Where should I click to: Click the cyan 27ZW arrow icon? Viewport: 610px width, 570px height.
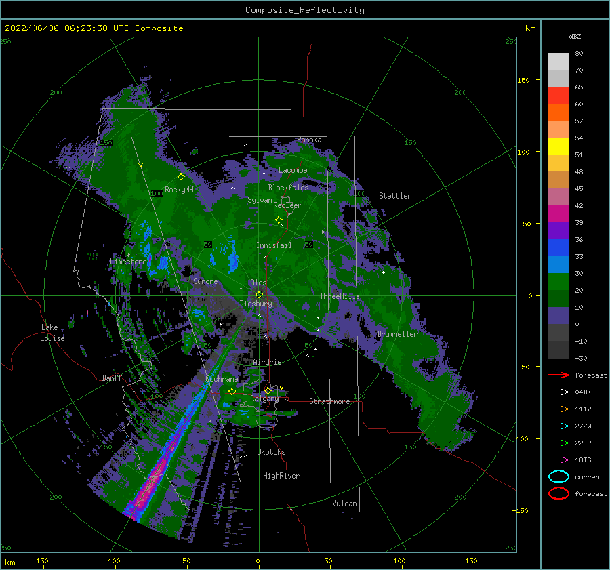(x=558, y=426)
